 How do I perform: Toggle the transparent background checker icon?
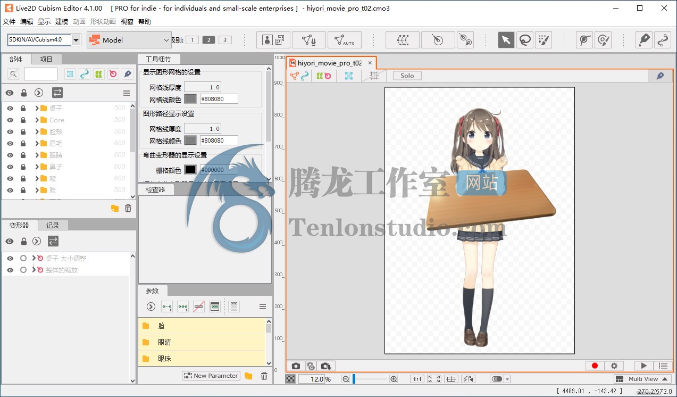[x=290, y=379]
